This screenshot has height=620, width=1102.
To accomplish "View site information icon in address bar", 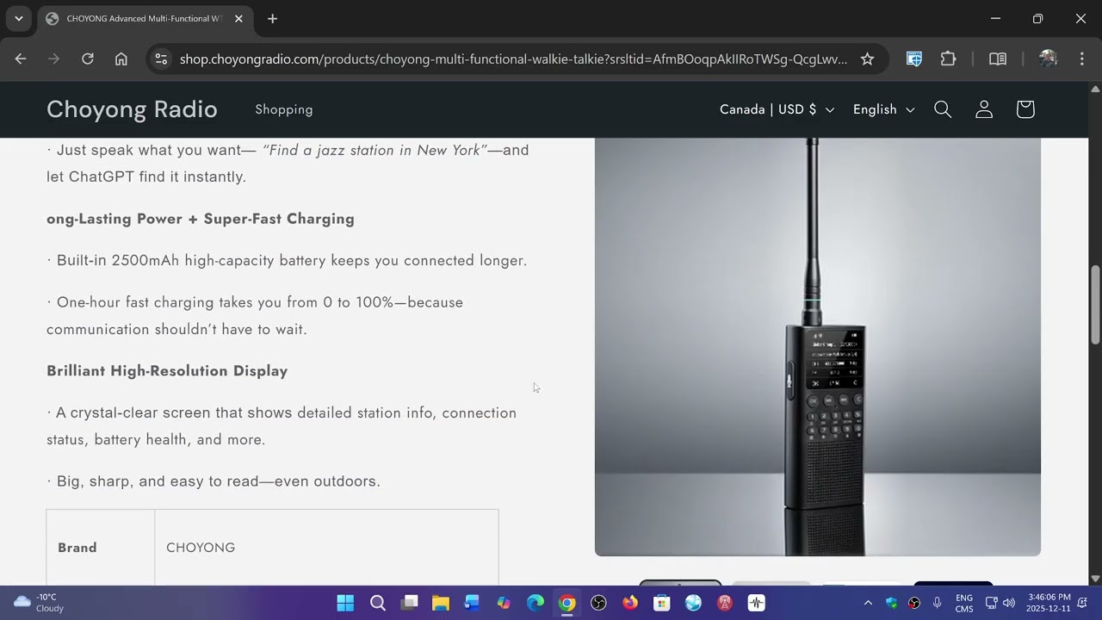I will (x=161, y=59).
